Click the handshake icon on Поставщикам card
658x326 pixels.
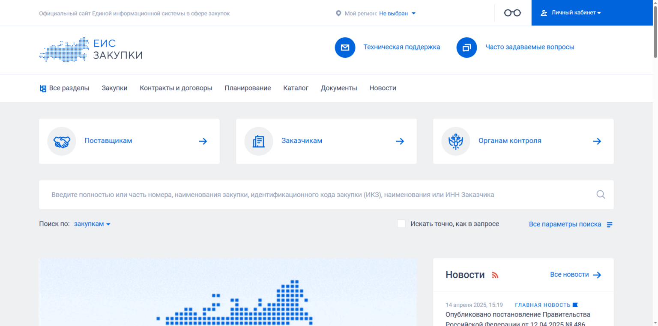62,141
